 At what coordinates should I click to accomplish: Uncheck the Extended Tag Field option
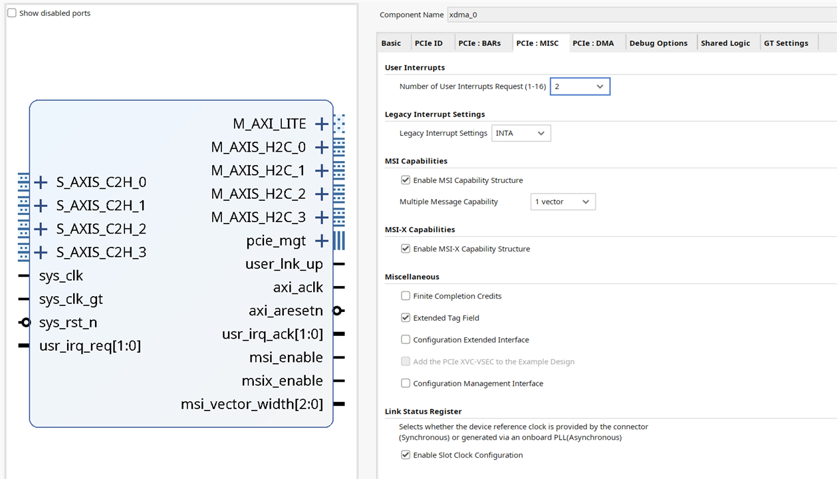tap(406, 318)
